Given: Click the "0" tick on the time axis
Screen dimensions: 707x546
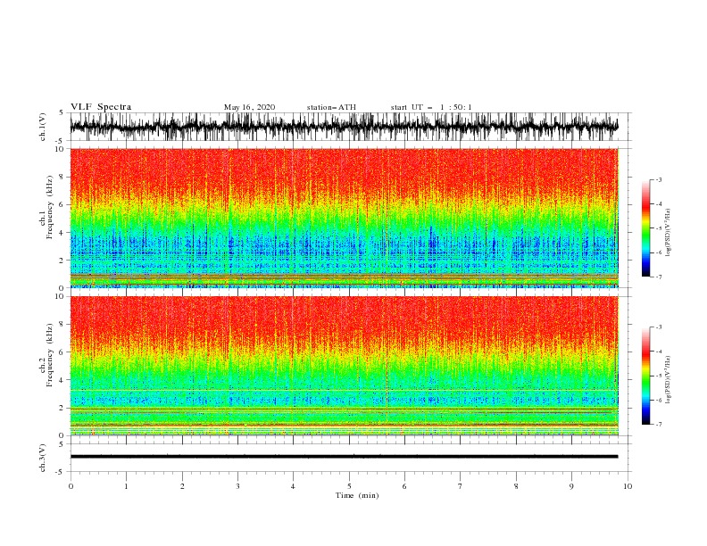Looking at the screenshot, I should pos(71,486).
